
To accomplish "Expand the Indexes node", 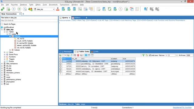I will (x=10, y=50).
